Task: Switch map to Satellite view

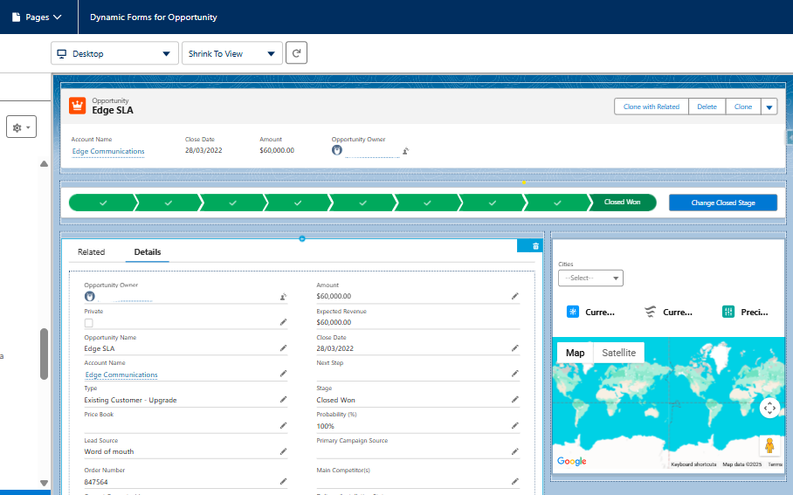Action: point(618,353)
